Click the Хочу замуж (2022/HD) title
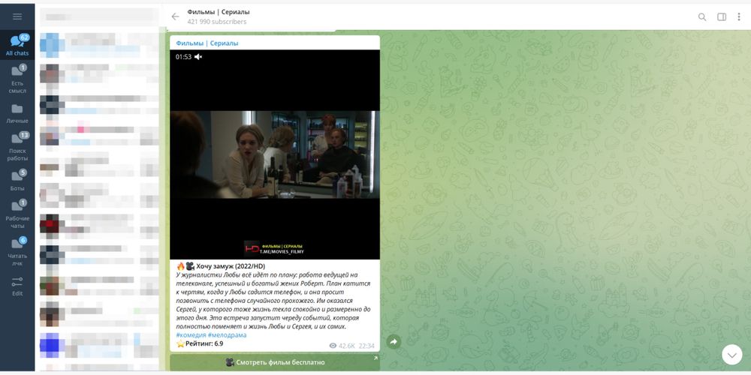Viewport: 751px width, 375px height. point(231,266)
